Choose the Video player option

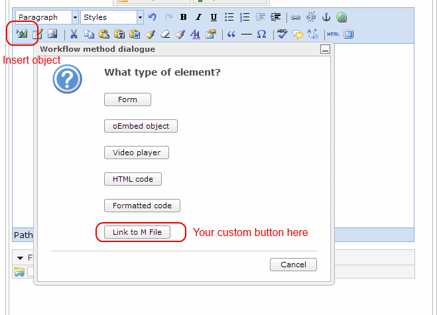coord(136,153)
